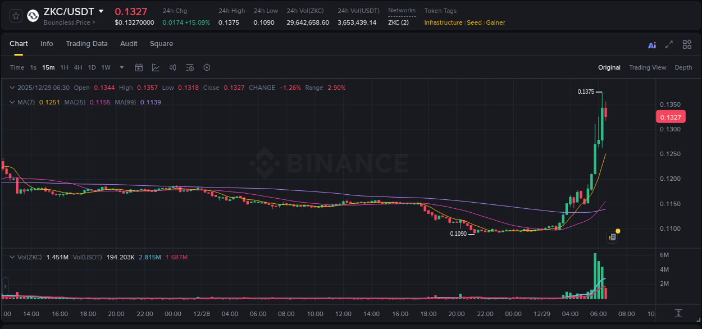Open the extra timeframes dropdown arrow

(x=121, y=67)
